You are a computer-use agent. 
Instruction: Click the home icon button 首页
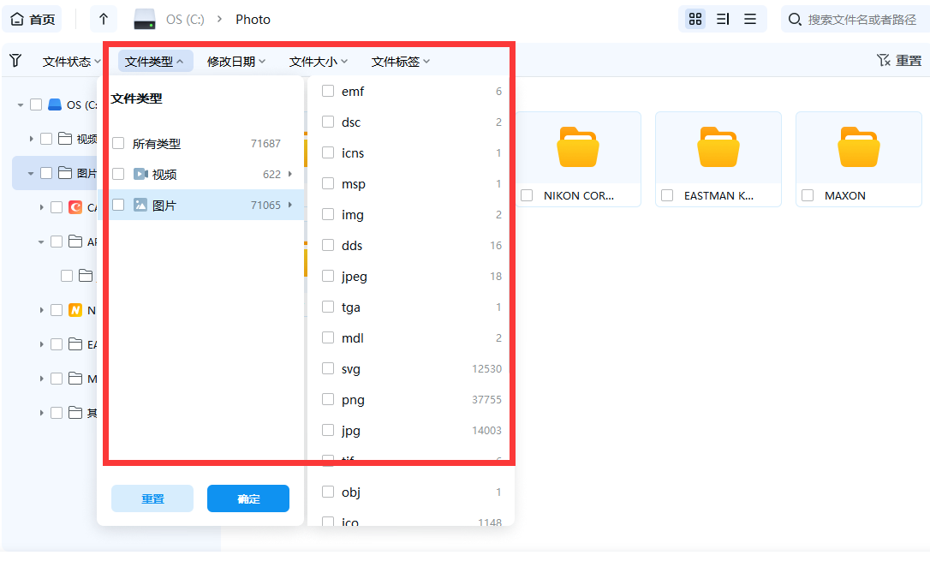33,19
